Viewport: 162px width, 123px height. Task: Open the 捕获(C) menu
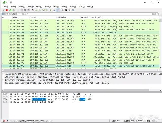[x=39, y=7]
